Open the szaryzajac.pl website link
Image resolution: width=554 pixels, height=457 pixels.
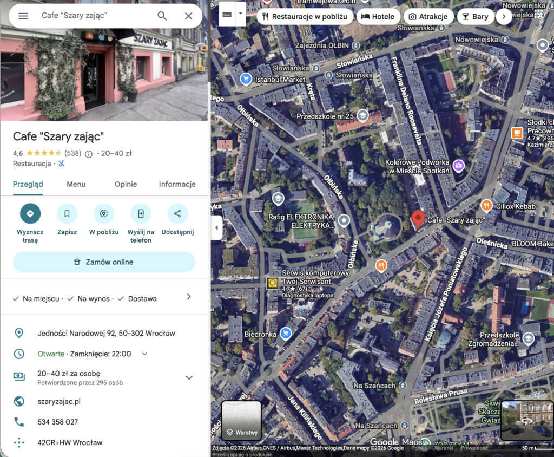tap(59, 401)
